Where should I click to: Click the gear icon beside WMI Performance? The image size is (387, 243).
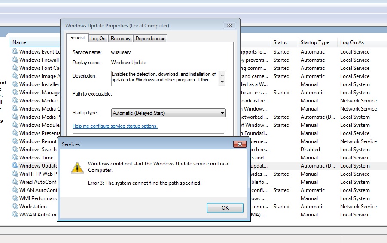coord(15,198)
